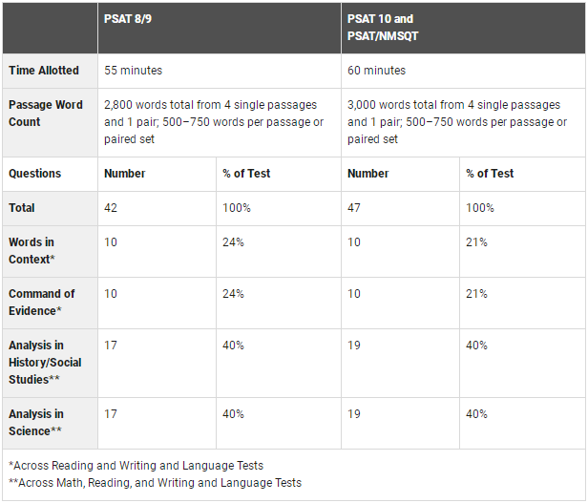The width and height of the screenshot is (588, 503).
Task: Click the Command of Evidence label
Action: click(x=42, y=302)
